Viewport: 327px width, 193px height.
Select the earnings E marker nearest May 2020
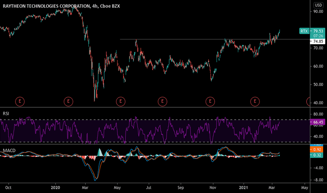tap(121, 102)
